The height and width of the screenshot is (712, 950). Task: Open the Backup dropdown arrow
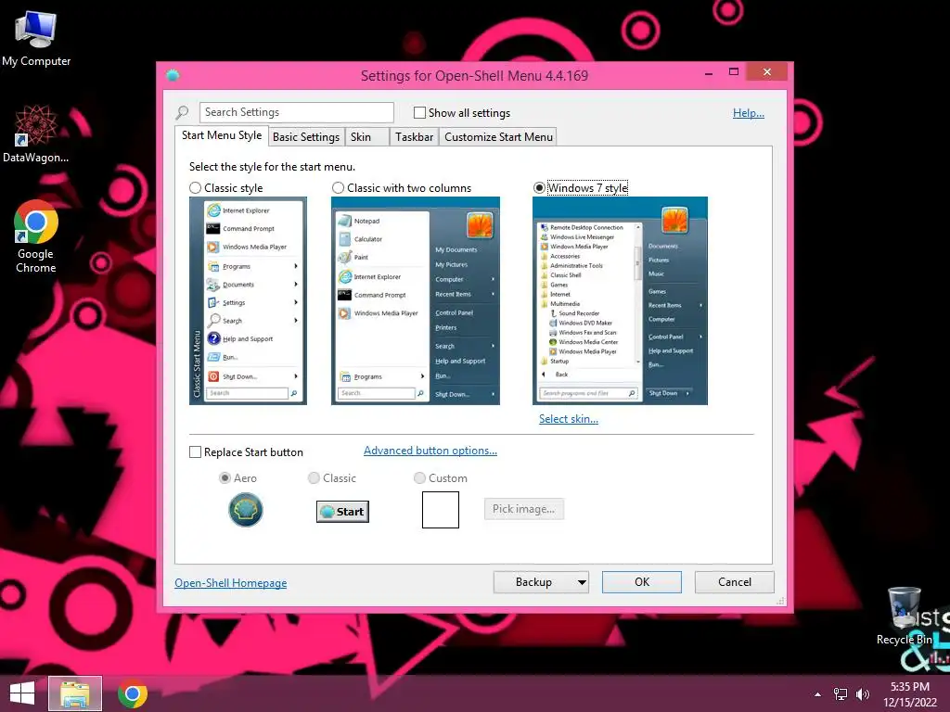pos(582,582)
